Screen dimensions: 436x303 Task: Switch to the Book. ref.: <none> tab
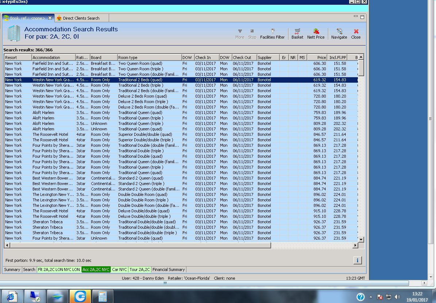click(27, 18)
